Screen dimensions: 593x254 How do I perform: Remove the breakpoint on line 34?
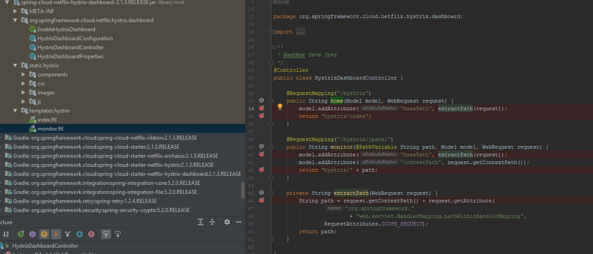(x=261, y=108)
